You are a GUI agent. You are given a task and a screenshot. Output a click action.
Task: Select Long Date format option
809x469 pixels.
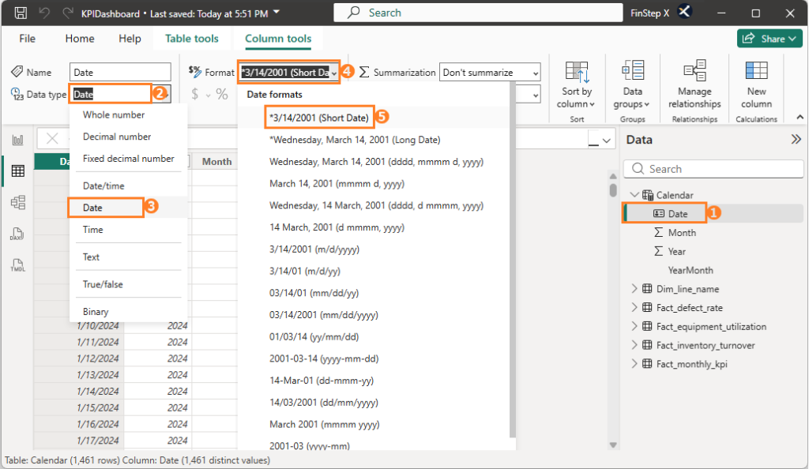tap(355, 140)
